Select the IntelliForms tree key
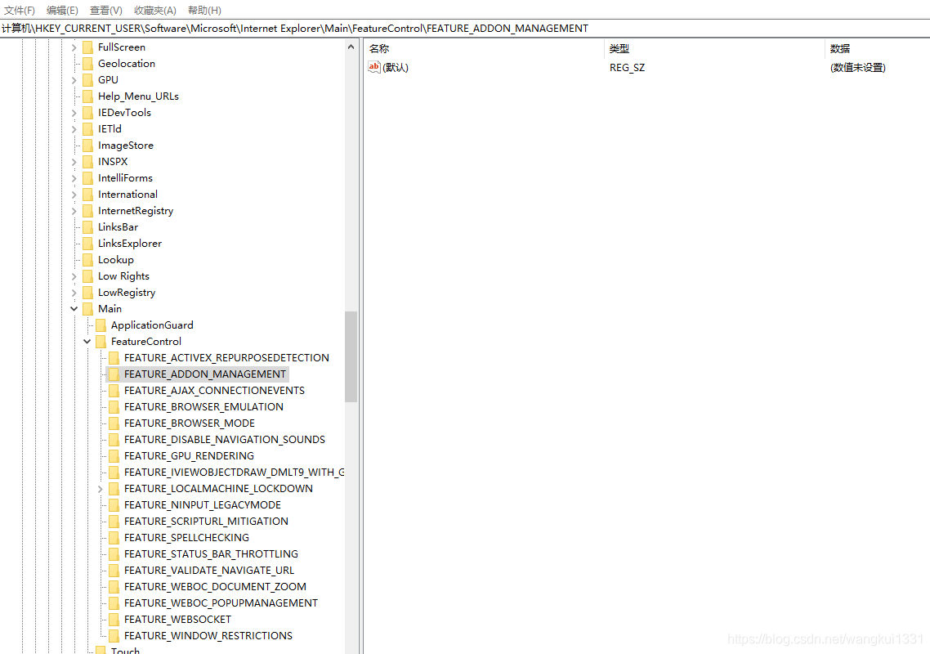 125,178
